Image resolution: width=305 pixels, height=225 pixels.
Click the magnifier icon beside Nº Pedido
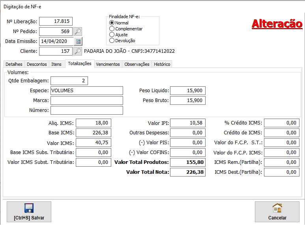[x=78, y=32]
